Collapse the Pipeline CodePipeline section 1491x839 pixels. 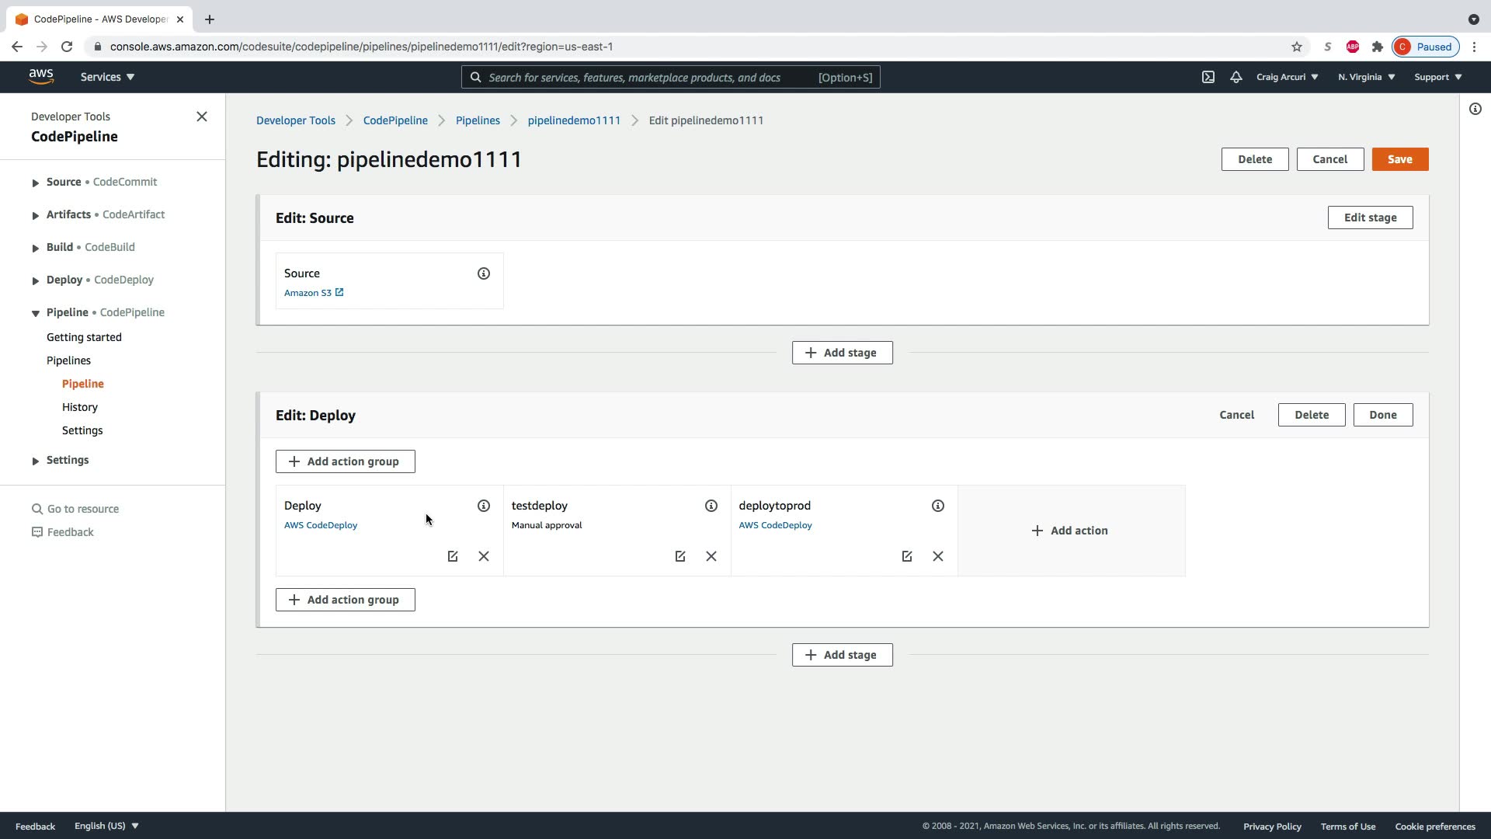click(36, 313)
